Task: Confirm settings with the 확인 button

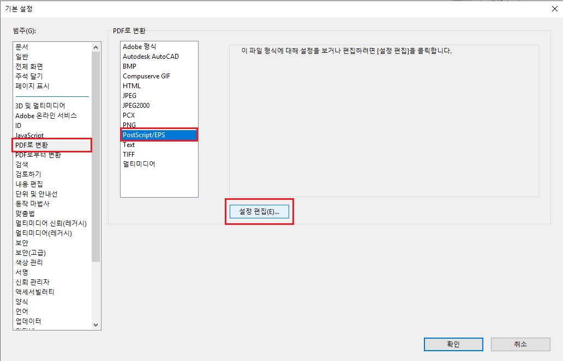Action: pyautogui.click(x=453, y=344)
